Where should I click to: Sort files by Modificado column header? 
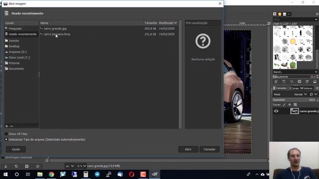[168, 23]
